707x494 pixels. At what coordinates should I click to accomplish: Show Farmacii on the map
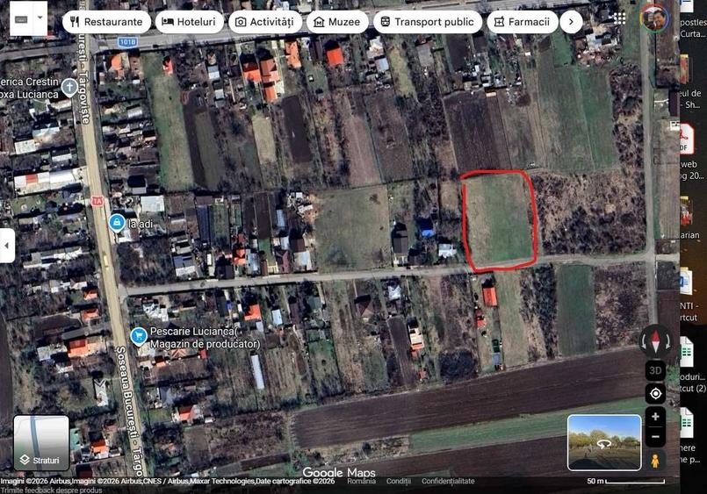pyautogui.click(x=523, y=22)
